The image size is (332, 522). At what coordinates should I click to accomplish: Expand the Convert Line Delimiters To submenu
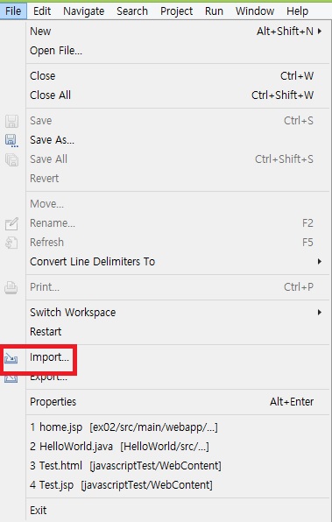320,262
